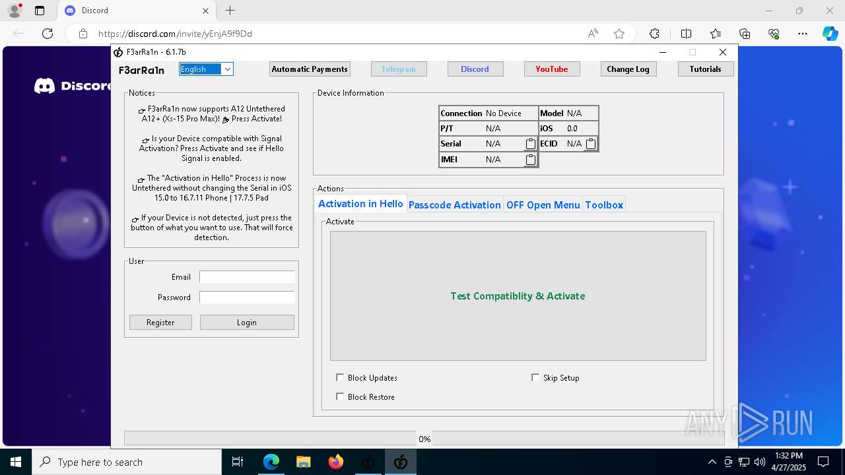Refresh the Edge browser page
The height and width of the screenshot is (475, 845).
48,34
